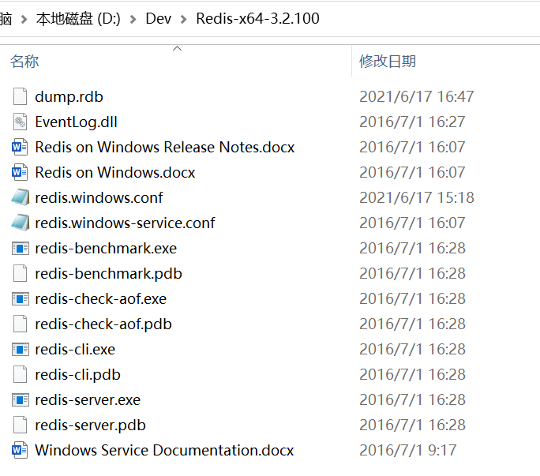This screenshot has height=476, width=540.
Task: Click the EventLog.dll gear file icon
Action: (x=20, y=122)
